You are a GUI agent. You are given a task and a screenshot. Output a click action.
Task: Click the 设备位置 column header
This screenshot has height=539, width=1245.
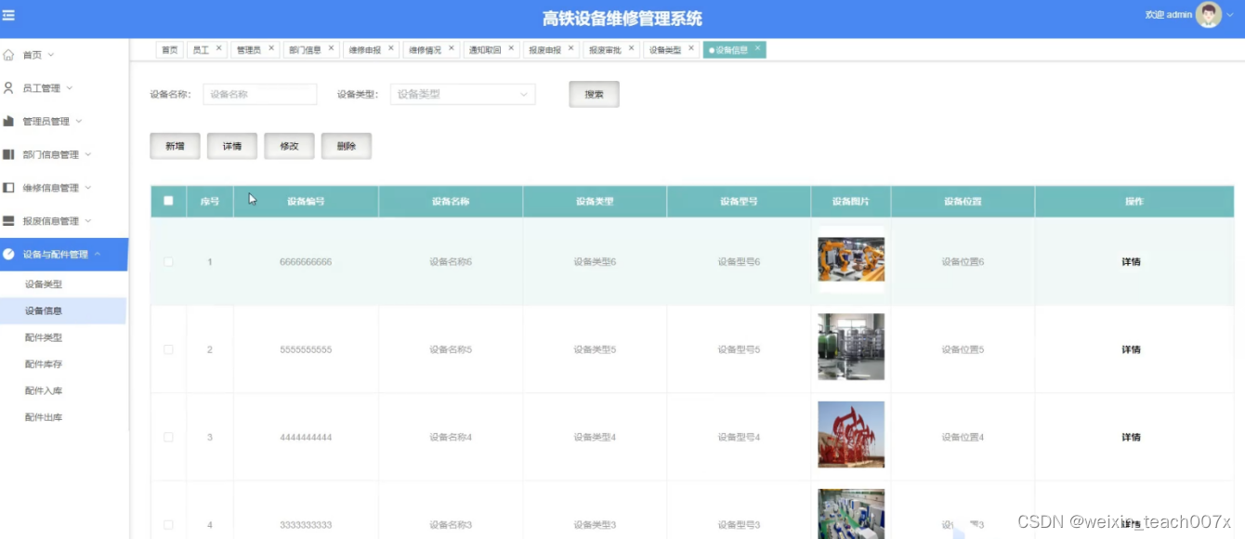pyautogui.click(x=963, y=202)
